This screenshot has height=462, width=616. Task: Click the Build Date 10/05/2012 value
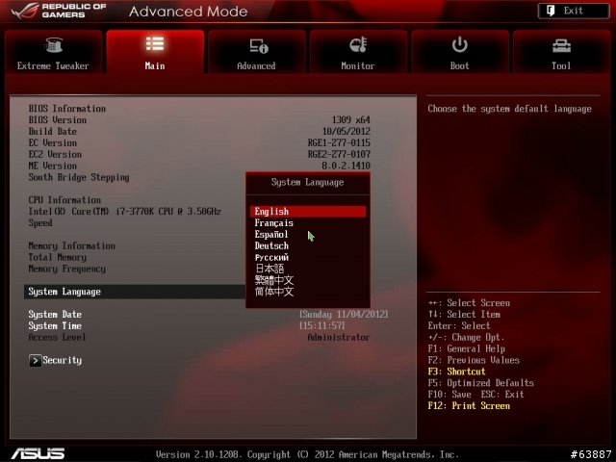[x=346, y=131]
